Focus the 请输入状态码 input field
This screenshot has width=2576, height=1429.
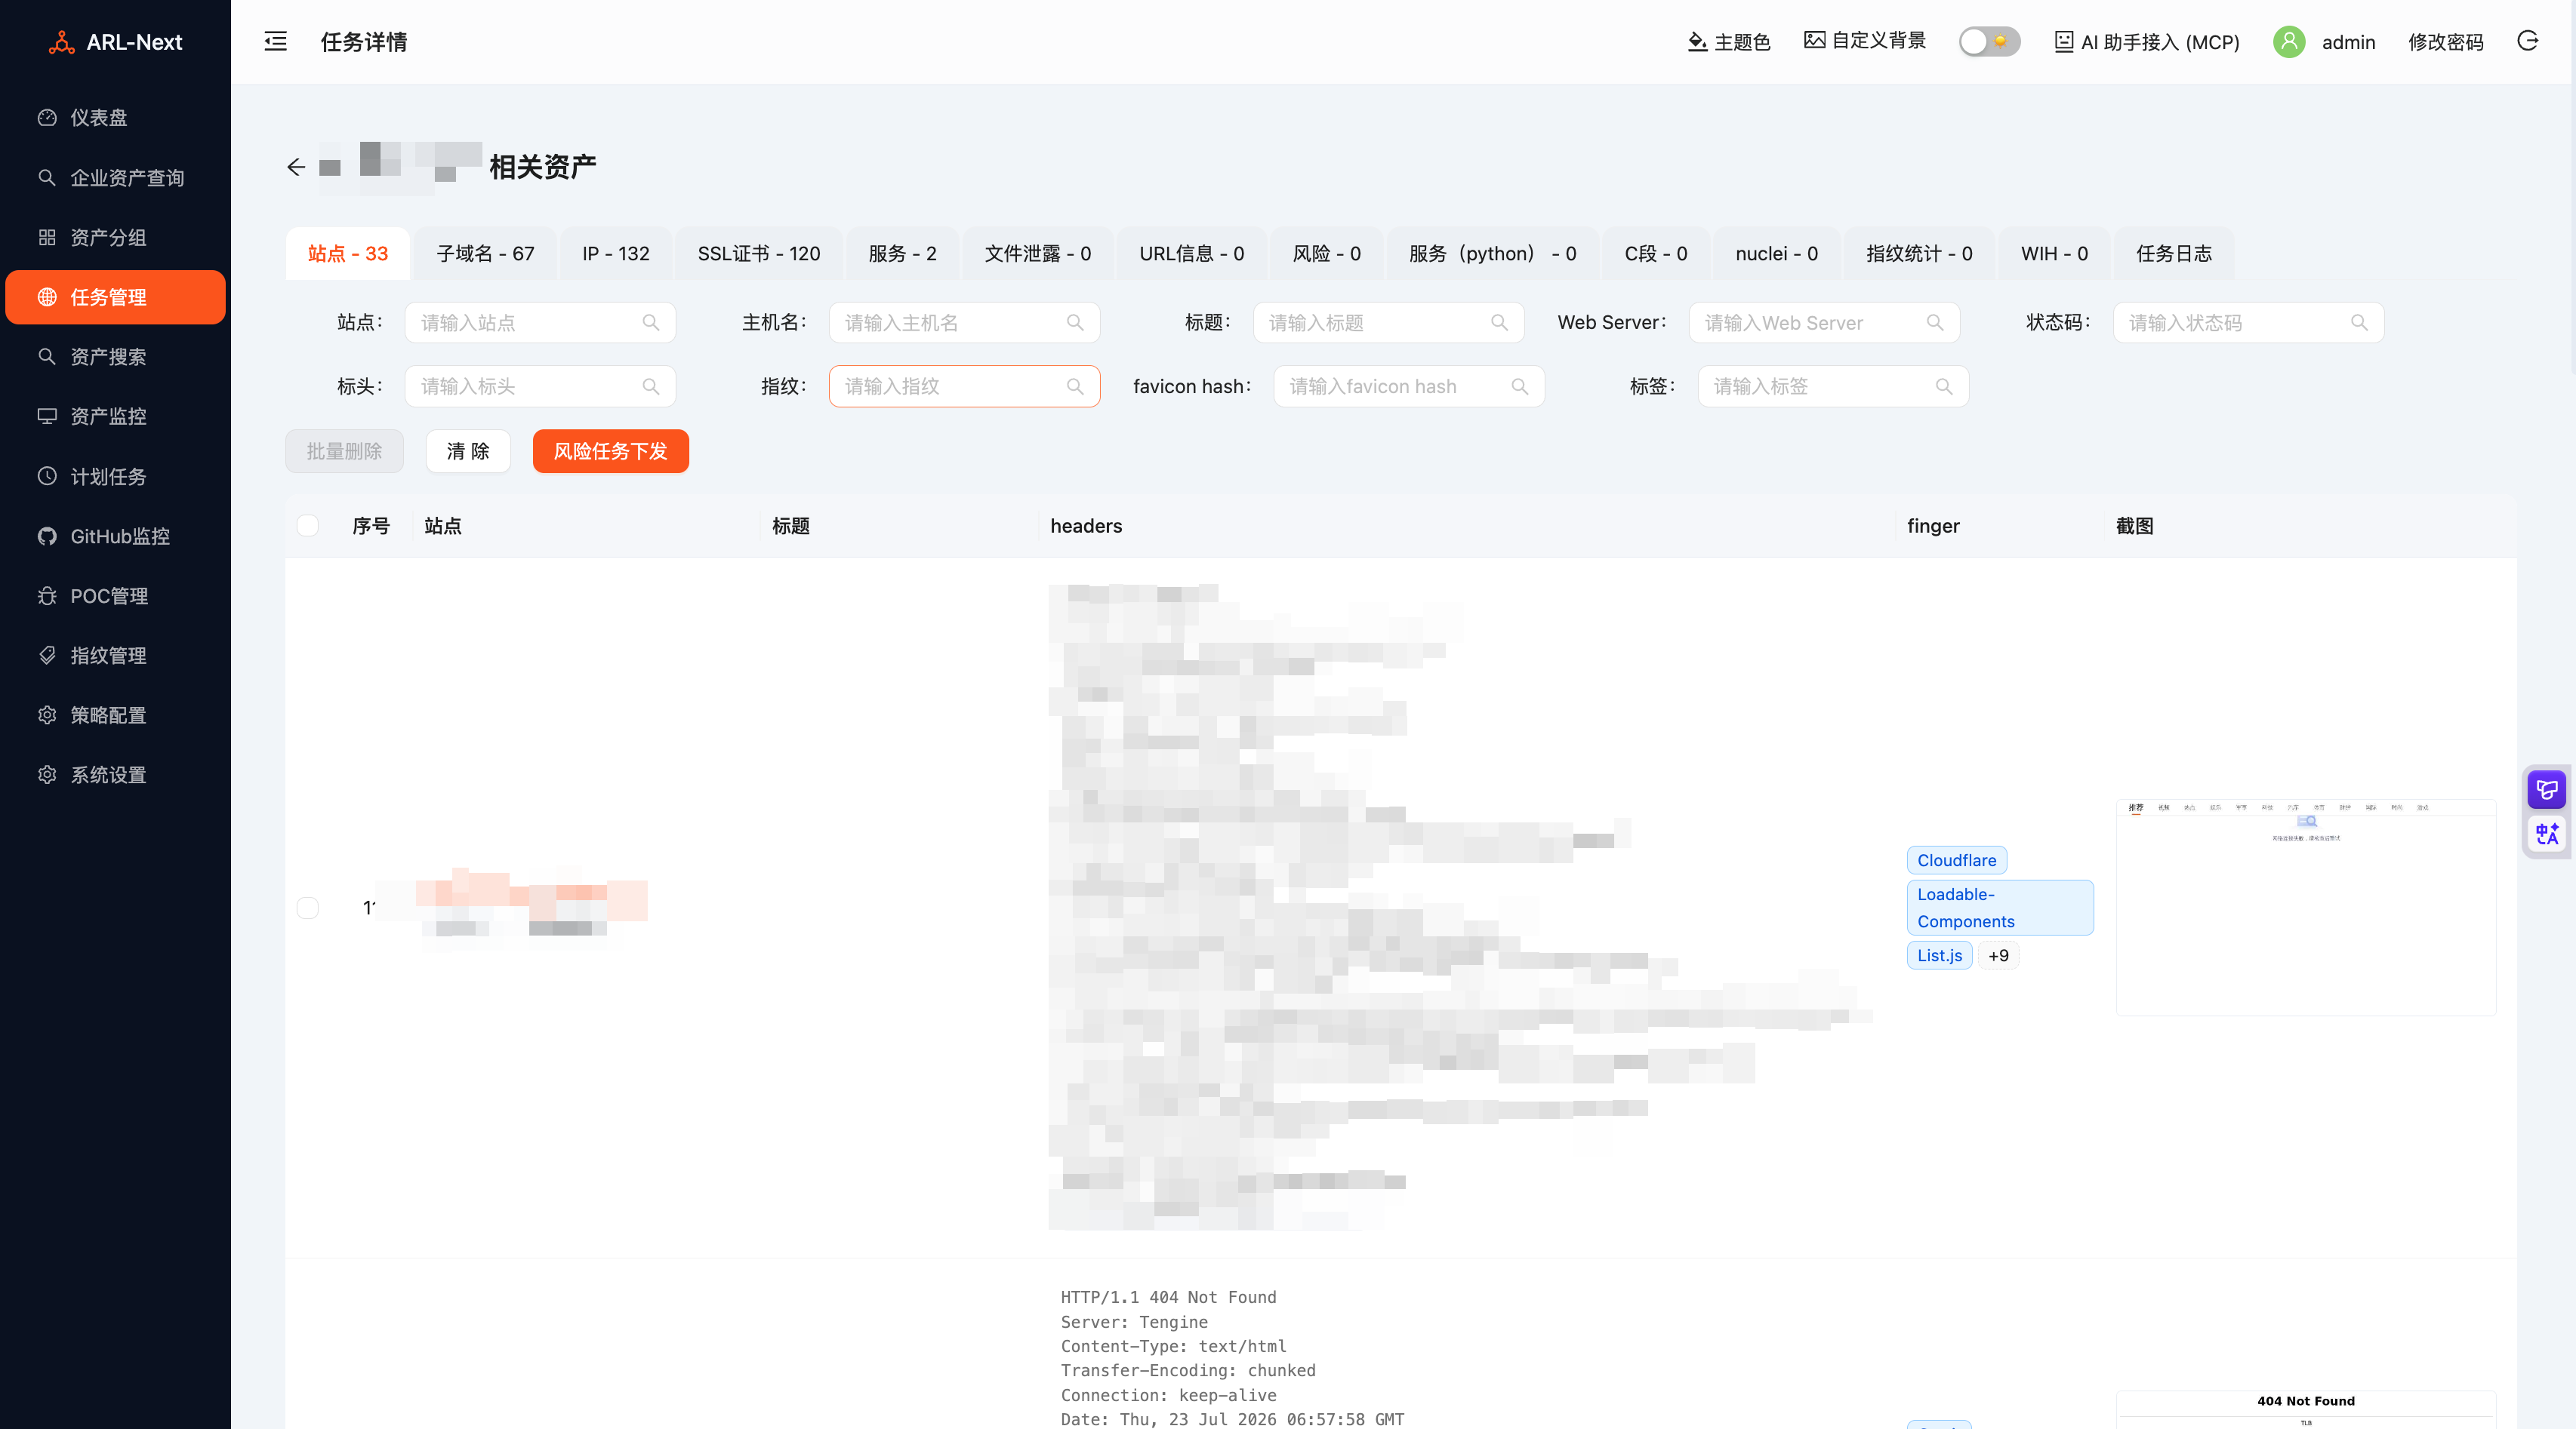(x=2248, y=323)
